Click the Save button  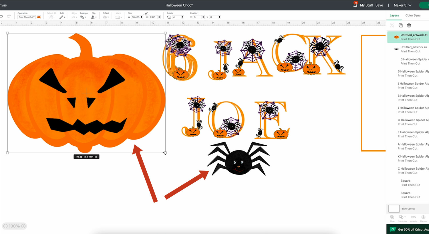379,5
